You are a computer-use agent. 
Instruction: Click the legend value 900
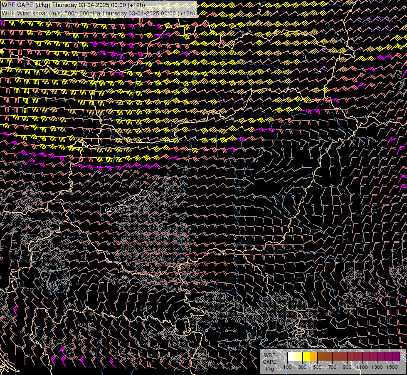347,367
